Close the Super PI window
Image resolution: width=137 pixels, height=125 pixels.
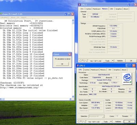point(73,14)
